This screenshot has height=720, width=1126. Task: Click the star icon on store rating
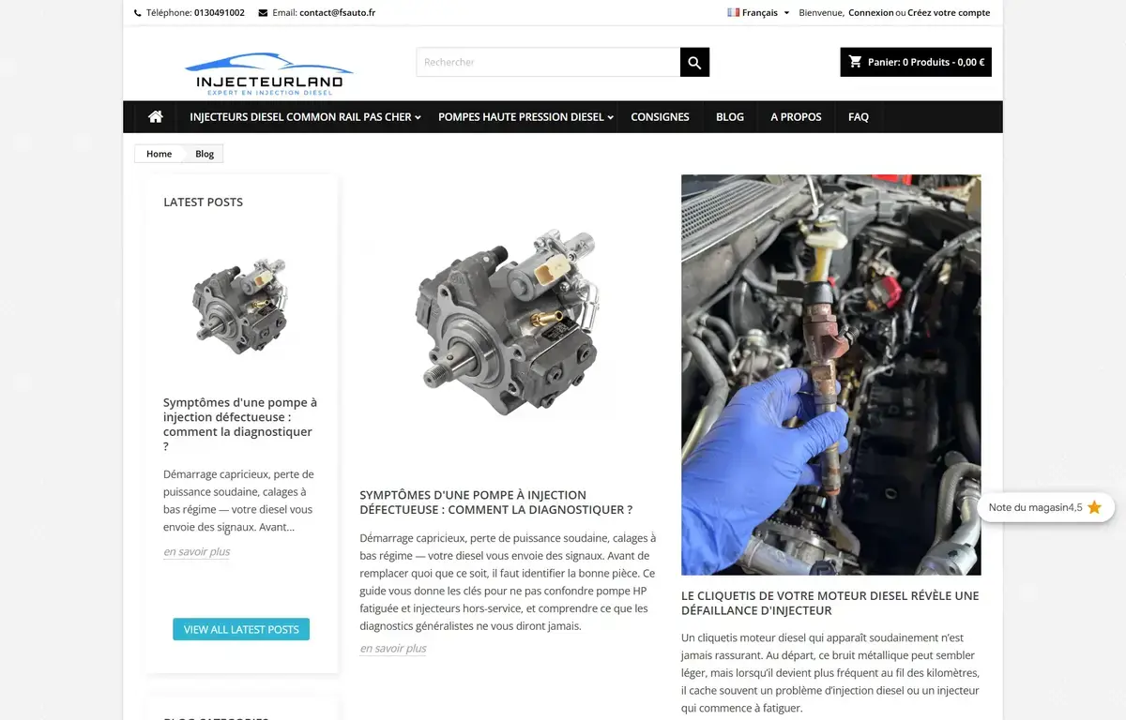click(1094, 507)
